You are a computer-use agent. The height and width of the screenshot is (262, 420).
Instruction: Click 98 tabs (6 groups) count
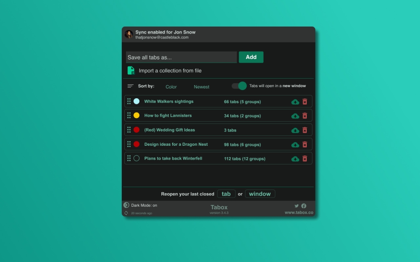[x=242, y=145]
